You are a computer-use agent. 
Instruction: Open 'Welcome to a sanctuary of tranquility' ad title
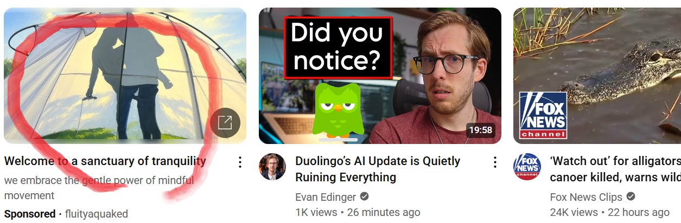point(105,161)
